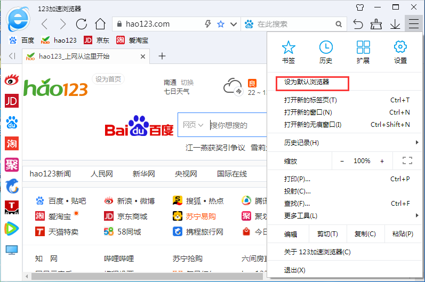Open History clock icon in menu
The image size is (425, 282).
pos(326,52)
